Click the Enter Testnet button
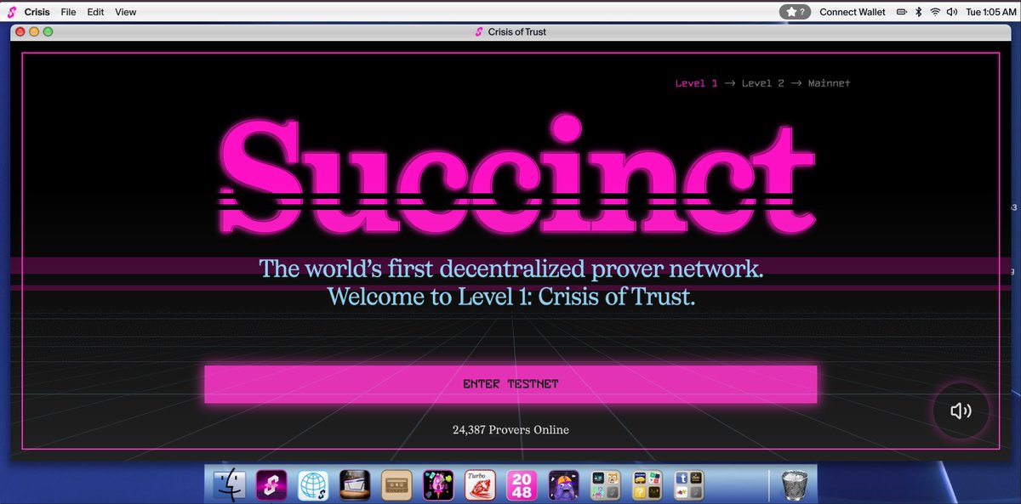Viewport: 1021px width, 504px height. (x=510, y=384)
